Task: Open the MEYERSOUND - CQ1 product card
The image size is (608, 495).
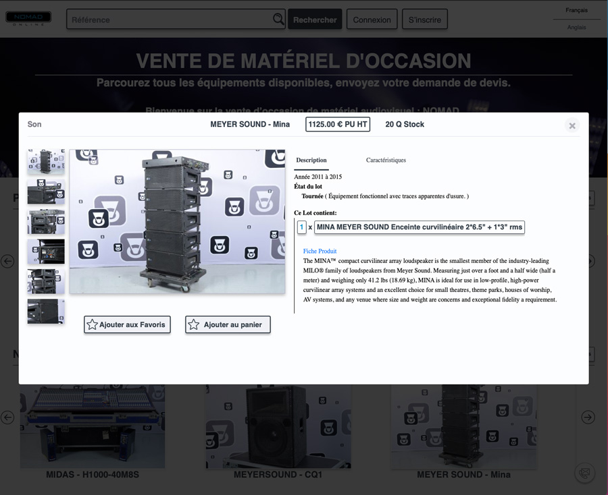Action: pos(278,432)
